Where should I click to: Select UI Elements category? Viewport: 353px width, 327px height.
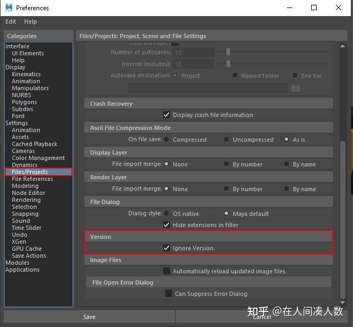[28, 53]
